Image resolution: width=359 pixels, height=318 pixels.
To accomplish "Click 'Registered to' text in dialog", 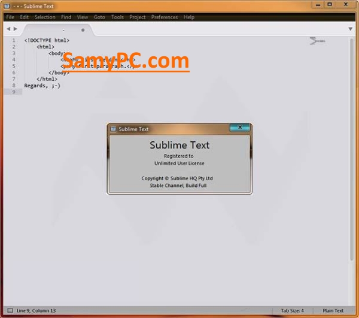I will click(178, 156).
